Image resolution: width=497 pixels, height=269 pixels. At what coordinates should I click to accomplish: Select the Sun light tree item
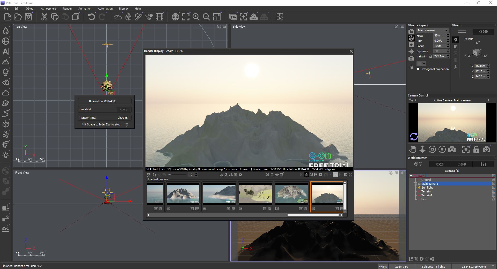[x=427, y=188]
